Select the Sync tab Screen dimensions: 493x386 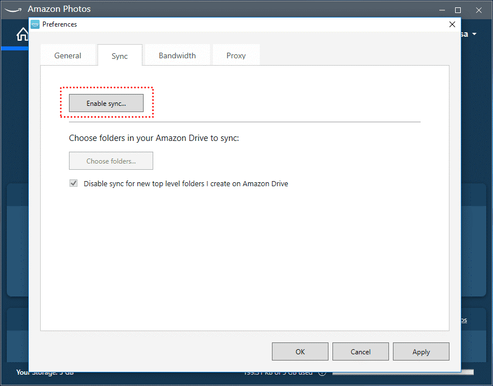[x=120, y=56]
